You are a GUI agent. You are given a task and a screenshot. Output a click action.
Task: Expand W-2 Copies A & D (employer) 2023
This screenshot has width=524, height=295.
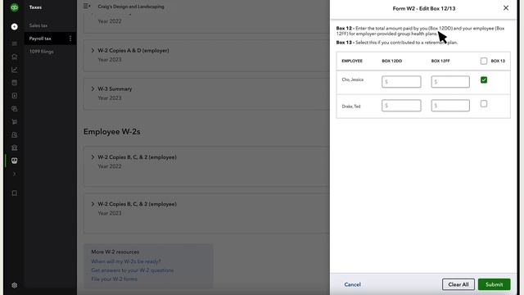(x=93, y=51)
